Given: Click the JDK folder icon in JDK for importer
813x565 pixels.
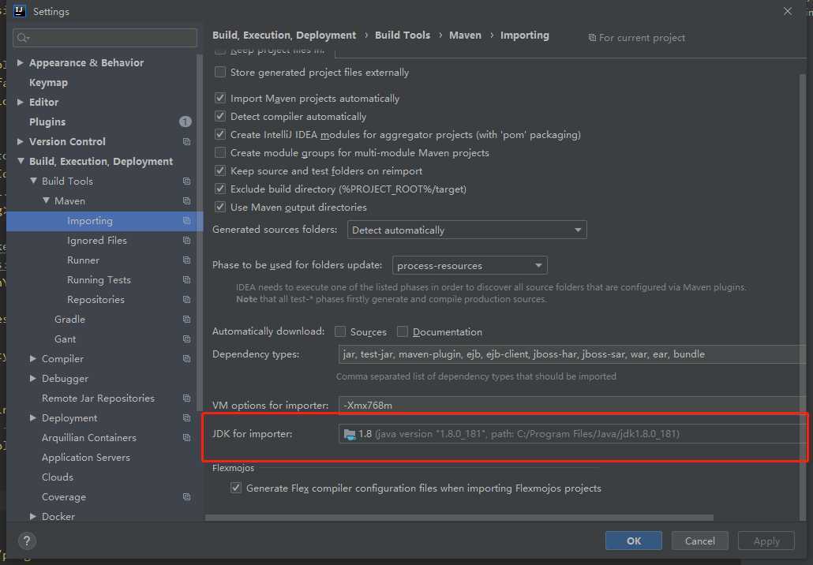Looking at the screenshot, I should pyautogui.click(x=350, y=434).
